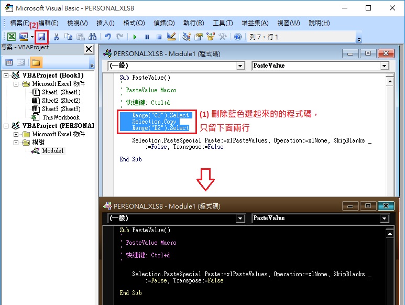Image resolution: width=405 pixels, height=305 pixels.
Task: Close the upper Module1 code window
Action: 386,53
